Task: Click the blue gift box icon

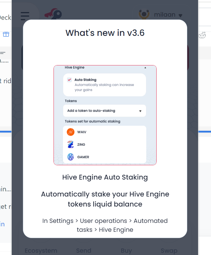Action: tap(6, 34)
